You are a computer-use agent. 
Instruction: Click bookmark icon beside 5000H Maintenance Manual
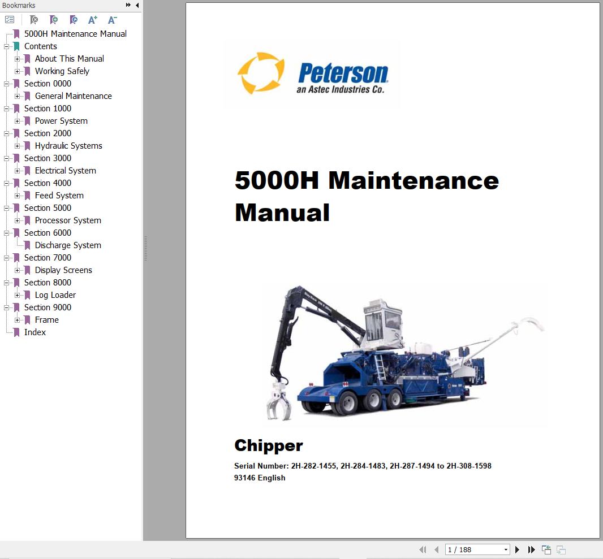pos(16,34)
